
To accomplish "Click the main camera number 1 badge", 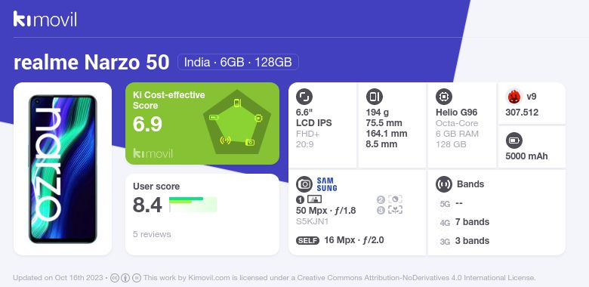I will coord(300,199).
